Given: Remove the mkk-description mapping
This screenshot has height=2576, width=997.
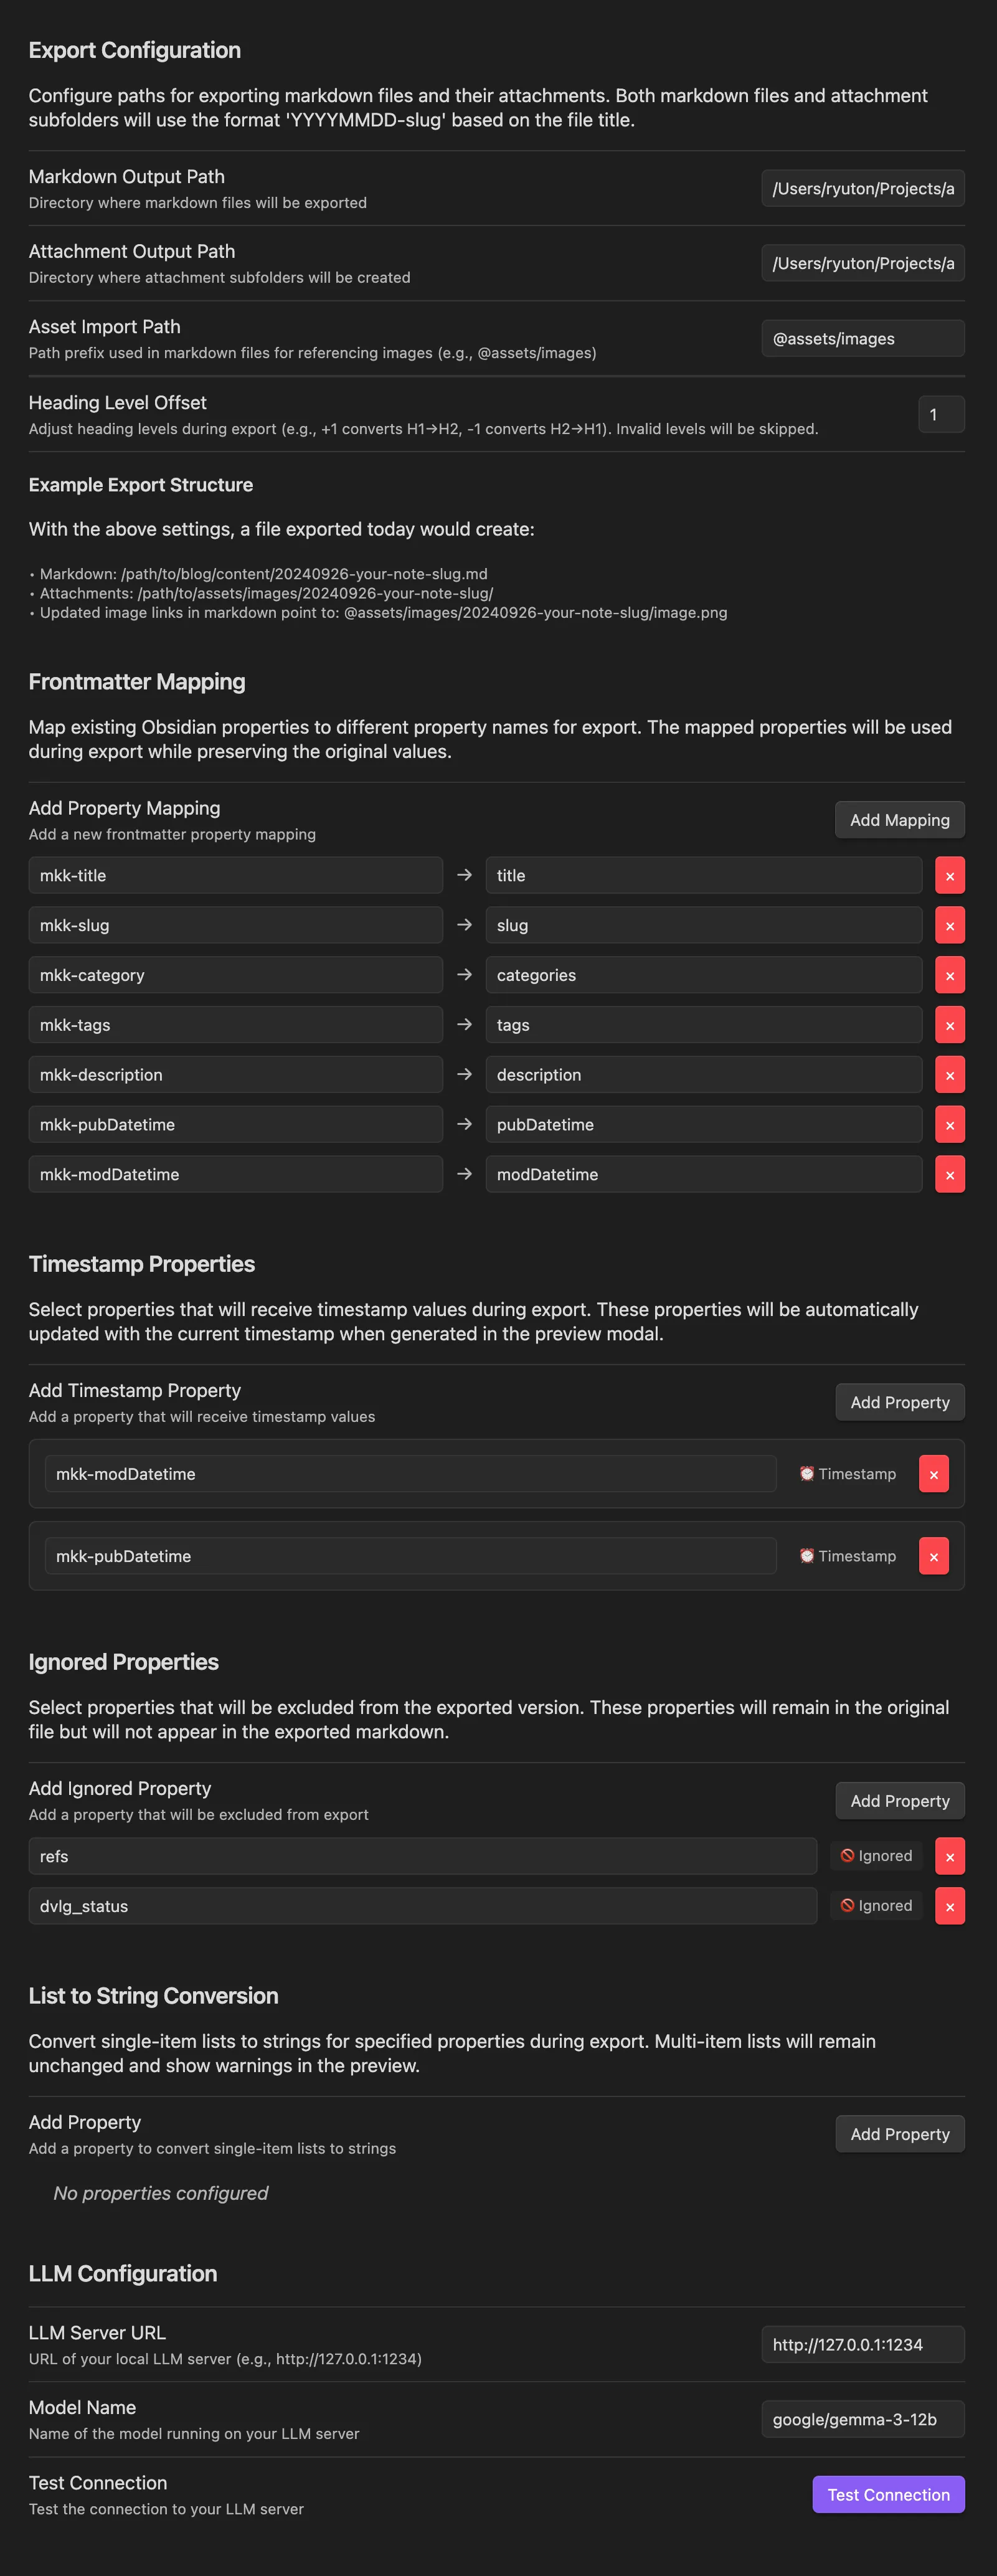Looking at the screenshot, I should [x=949, y=1075].
